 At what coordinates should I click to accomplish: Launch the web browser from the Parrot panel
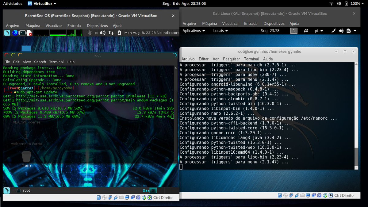click(15, 33)
